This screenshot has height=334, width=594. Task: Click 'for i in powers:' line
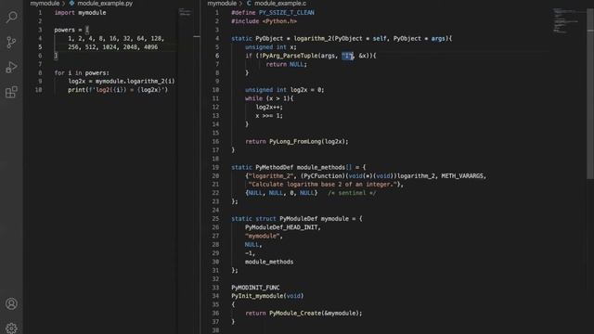[x=82, y=72]
